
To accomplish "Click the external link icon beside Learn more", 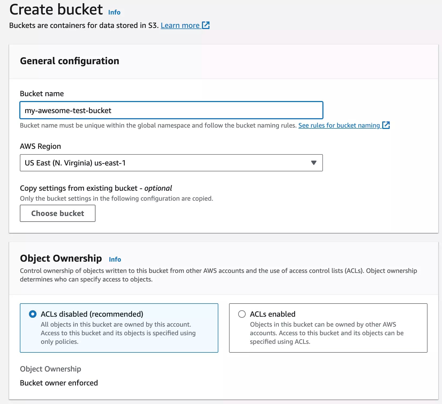I will pyautogui.click(x=206, y=25).
